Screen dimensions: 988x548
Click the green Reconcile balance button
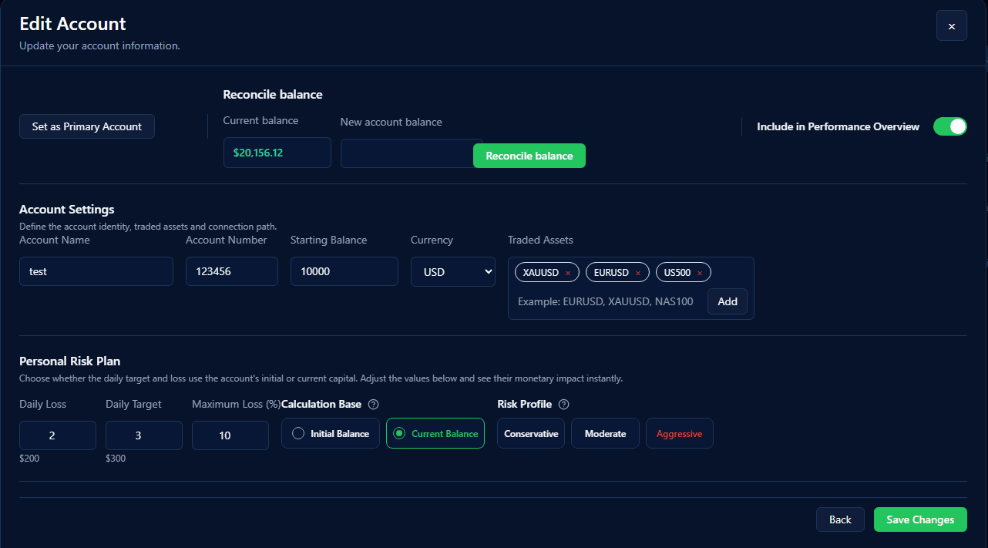(529, 156)
